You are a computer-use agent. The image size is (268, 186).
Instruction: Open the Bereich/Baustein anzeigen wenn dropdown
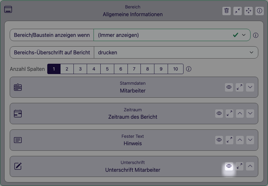tap(172, 35)
